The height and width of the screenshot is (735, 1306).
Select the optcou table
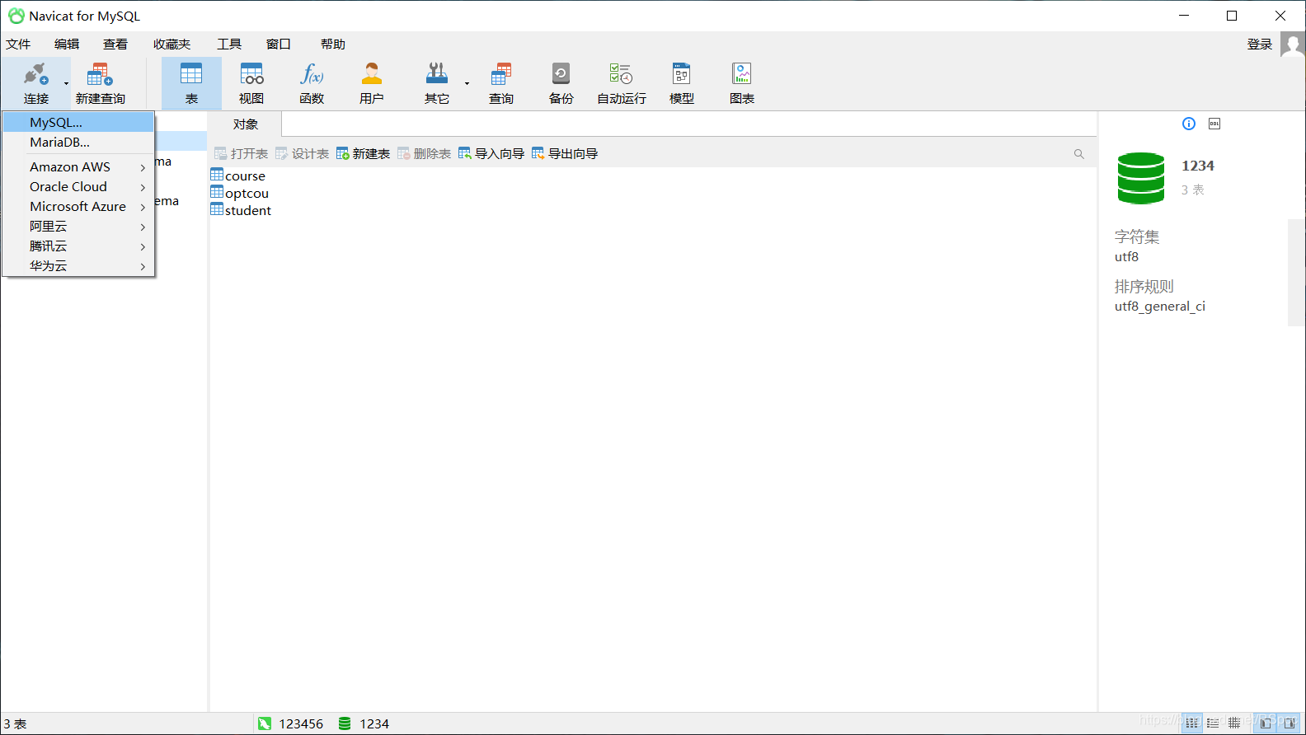pyautogui.click(x=240, y=193)
